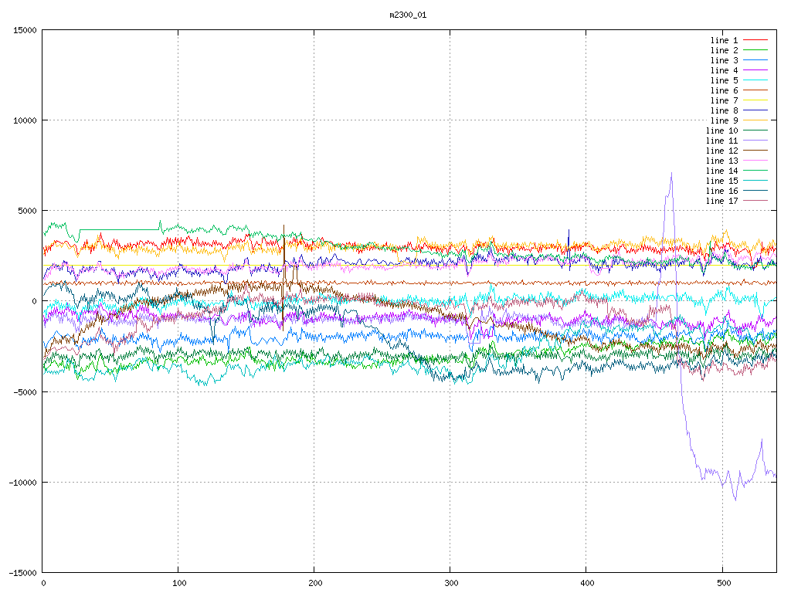Viewport: 791px width, 593px height.
Task: Click the 15000 y-axis tick label
Action: pos(24,30)
